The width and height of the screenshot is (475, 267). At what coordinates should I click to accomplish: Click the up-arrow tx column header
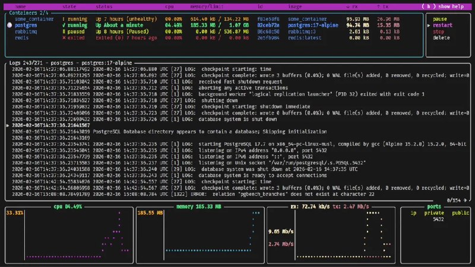coord(382,7)
